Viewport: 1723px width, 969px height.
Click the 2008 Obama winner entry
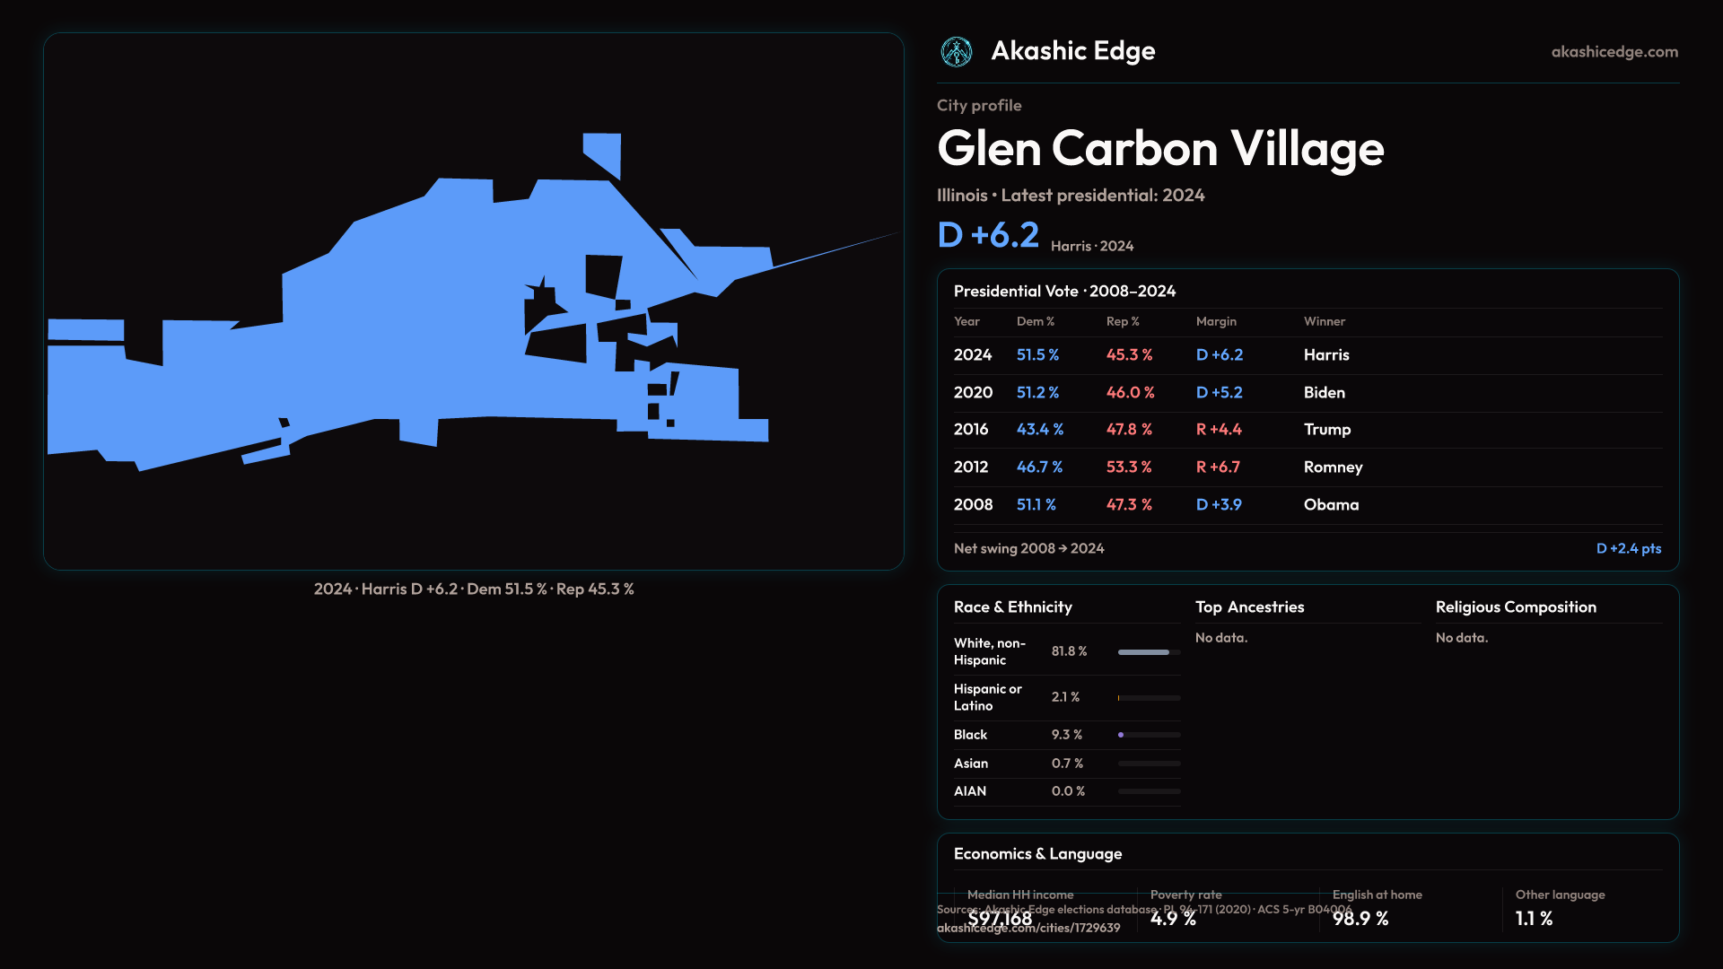coord(1331,505)
